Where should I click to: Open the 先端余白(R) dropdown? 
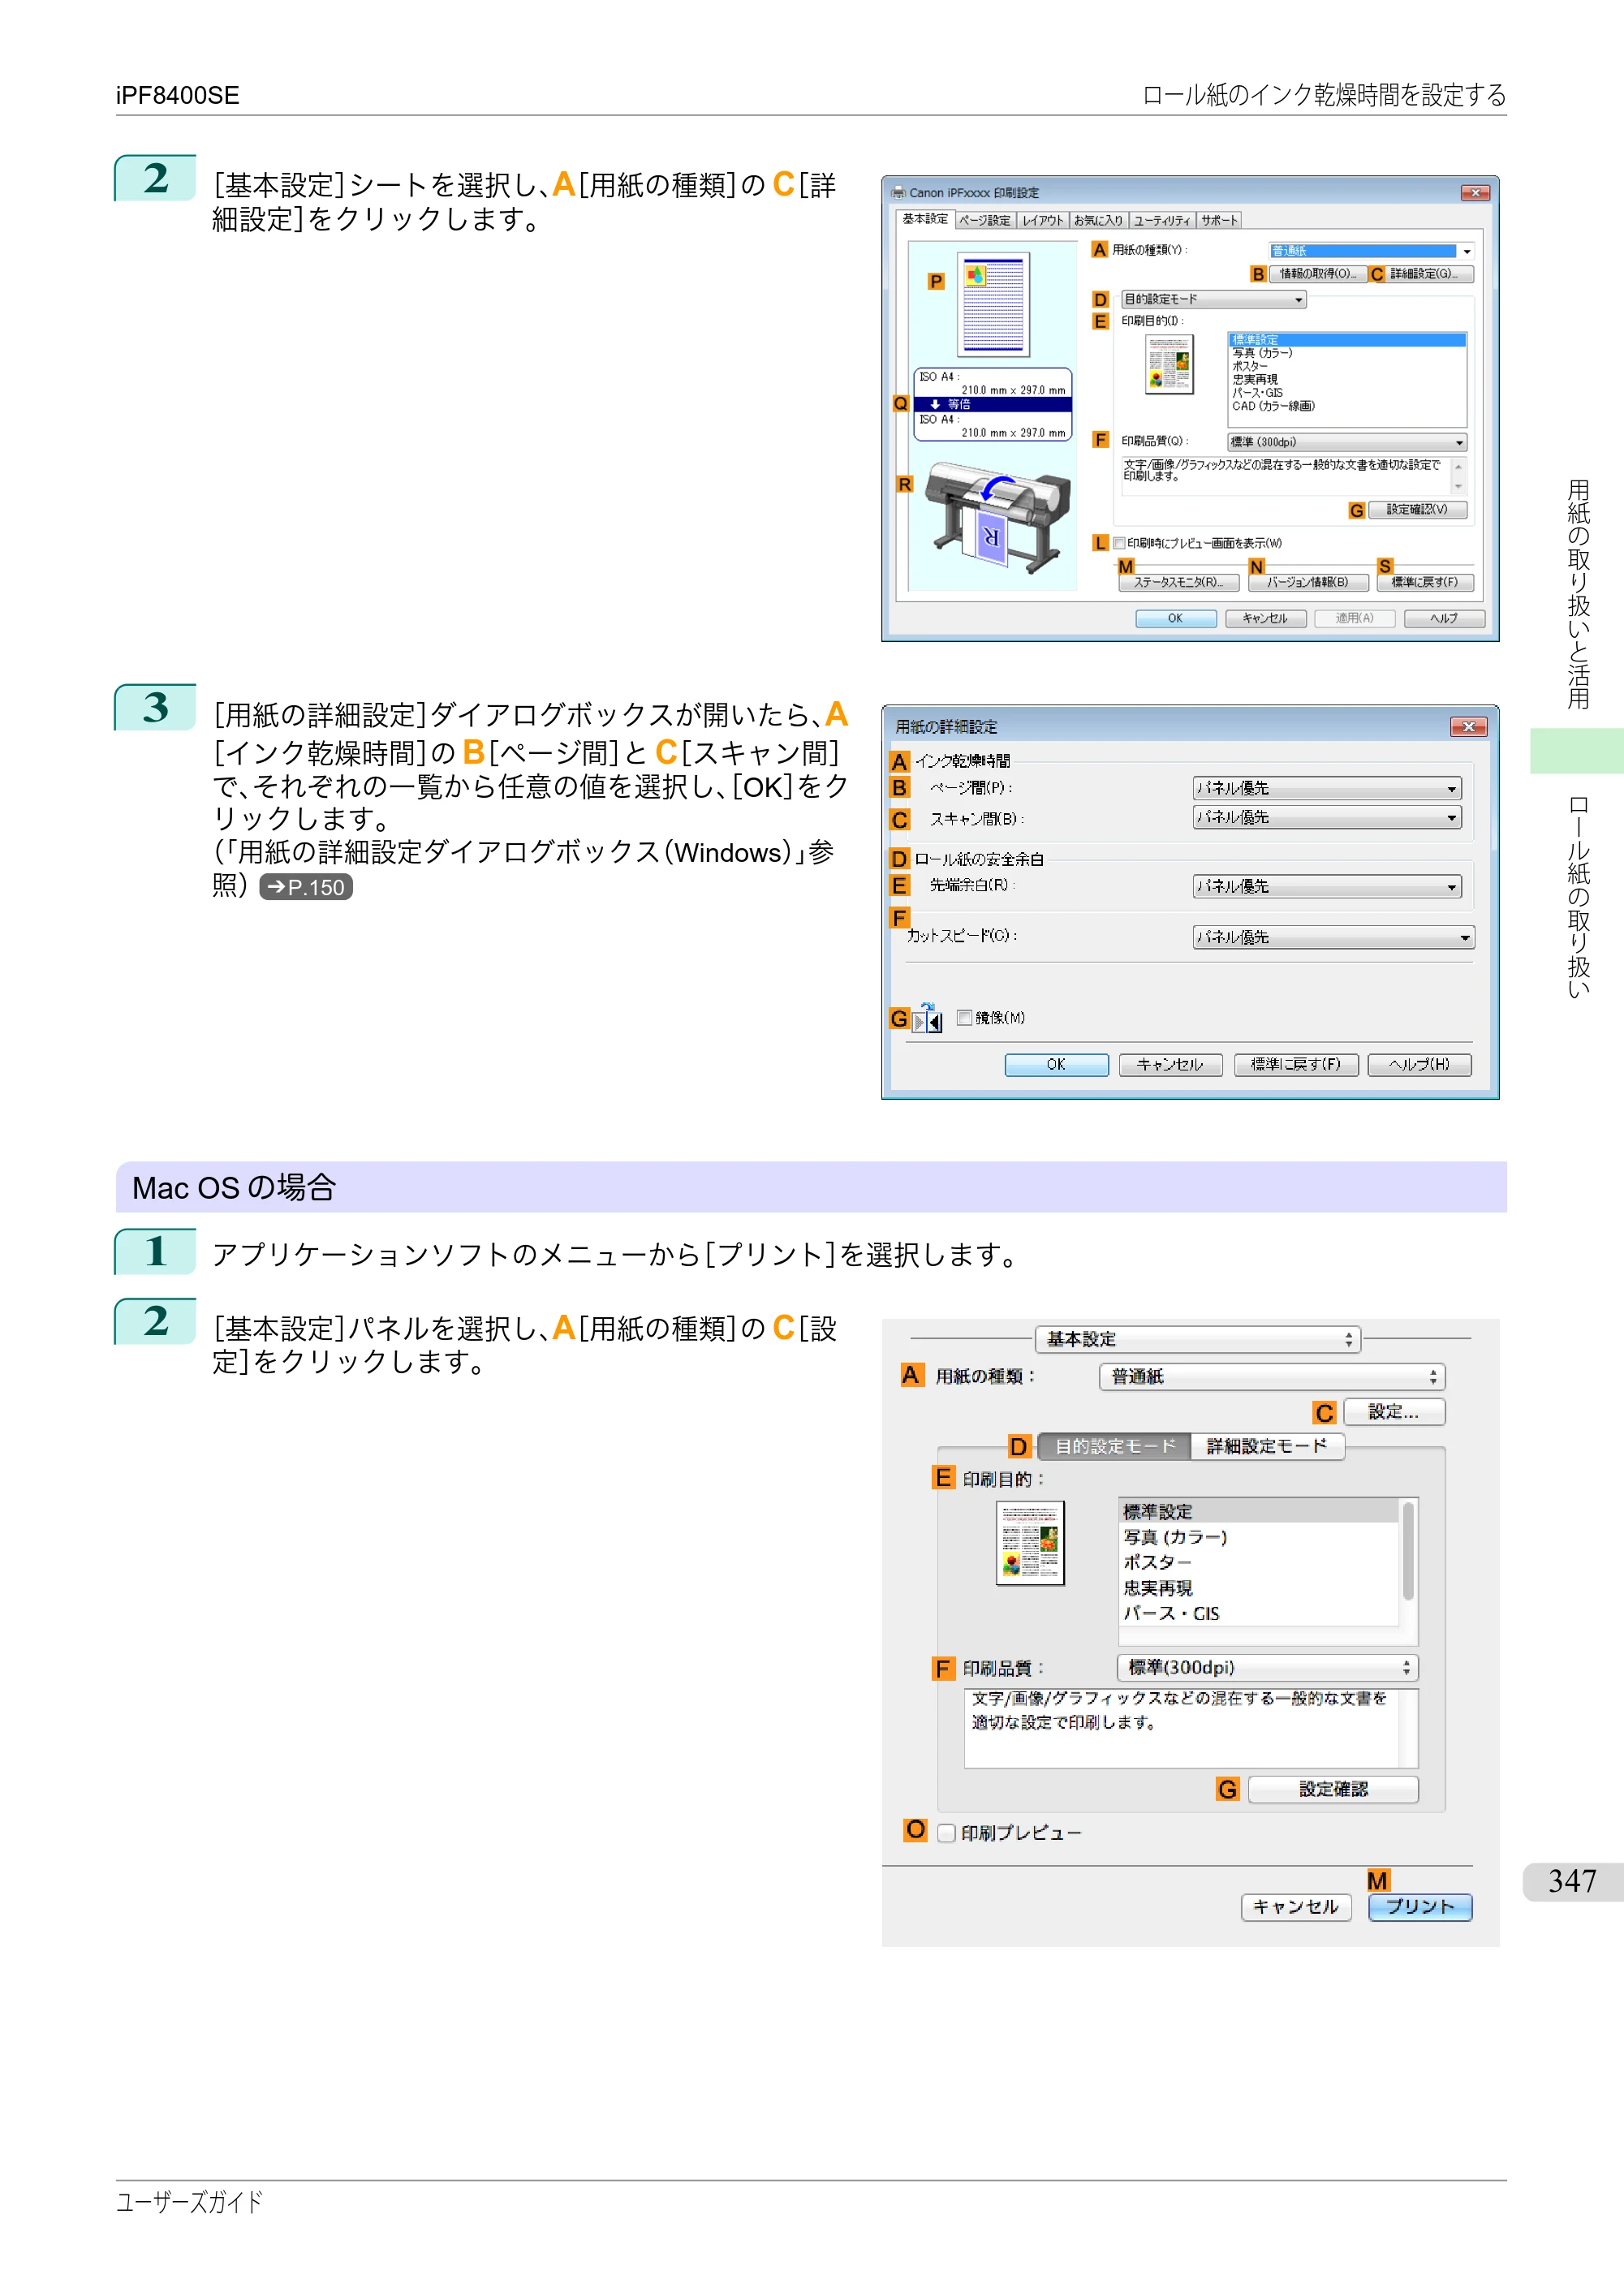(1327, 887)
